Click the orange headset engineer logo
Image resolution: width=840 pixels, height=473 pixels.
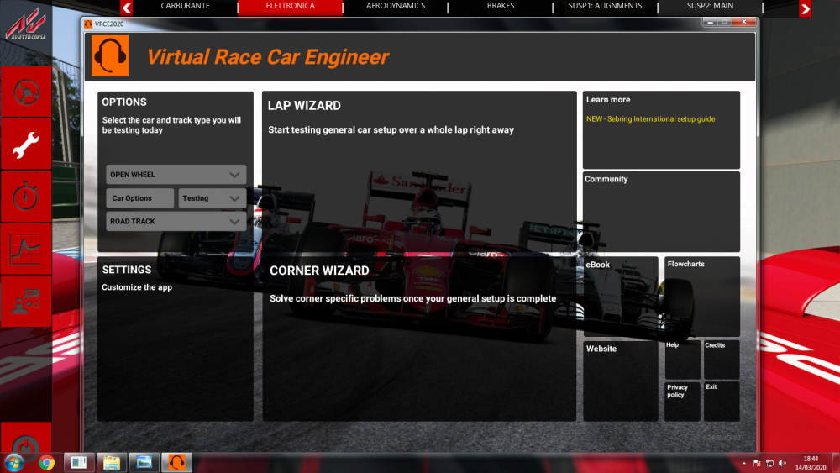coord(110,55)
